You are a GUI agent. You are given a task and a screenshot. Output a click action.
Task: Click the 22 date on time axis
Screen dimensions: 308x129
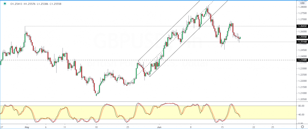(254, 127)
